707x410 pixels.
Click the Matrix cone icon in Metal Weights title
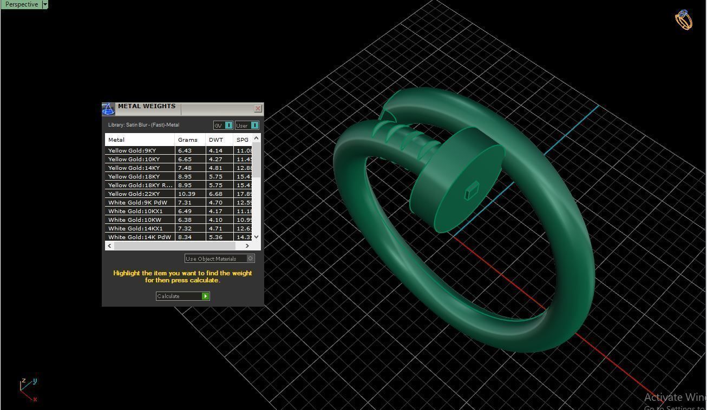108,109
